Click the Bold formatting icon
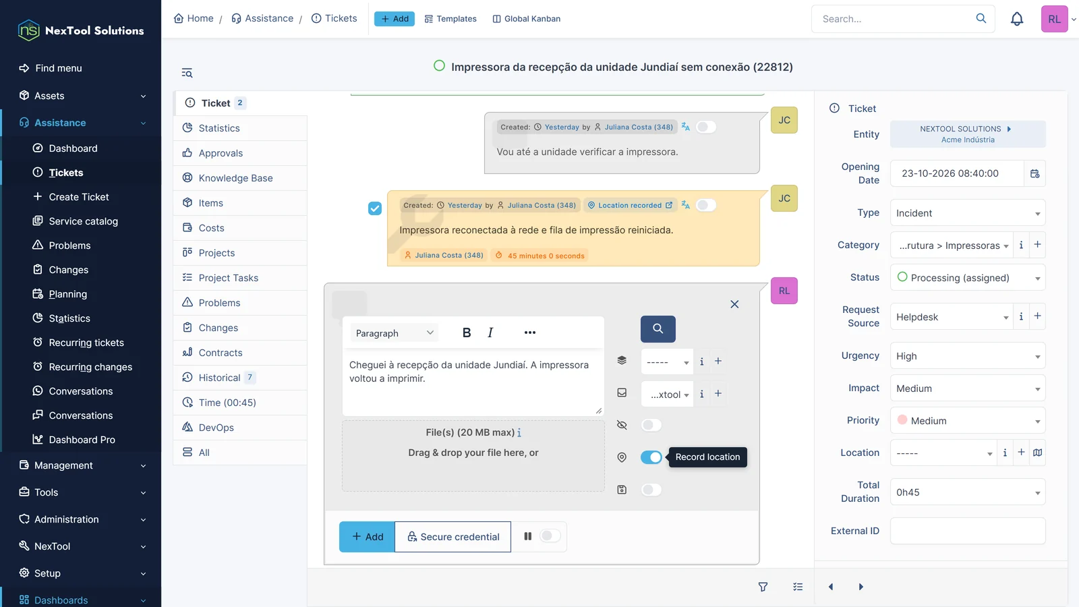Screen dimensions: 1079x607 click(466, 333)
